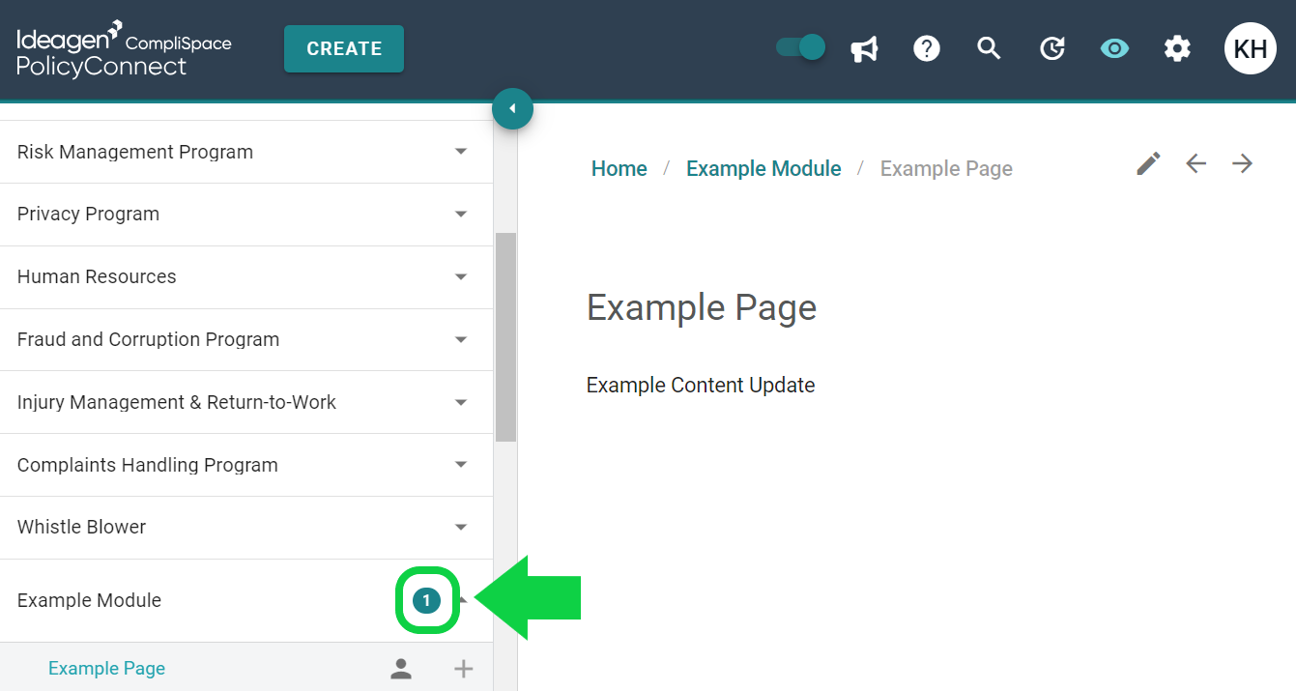Click the plus icon beside Example Page
The width and height of the screenshot is (1296, 691).
point(464,669)
